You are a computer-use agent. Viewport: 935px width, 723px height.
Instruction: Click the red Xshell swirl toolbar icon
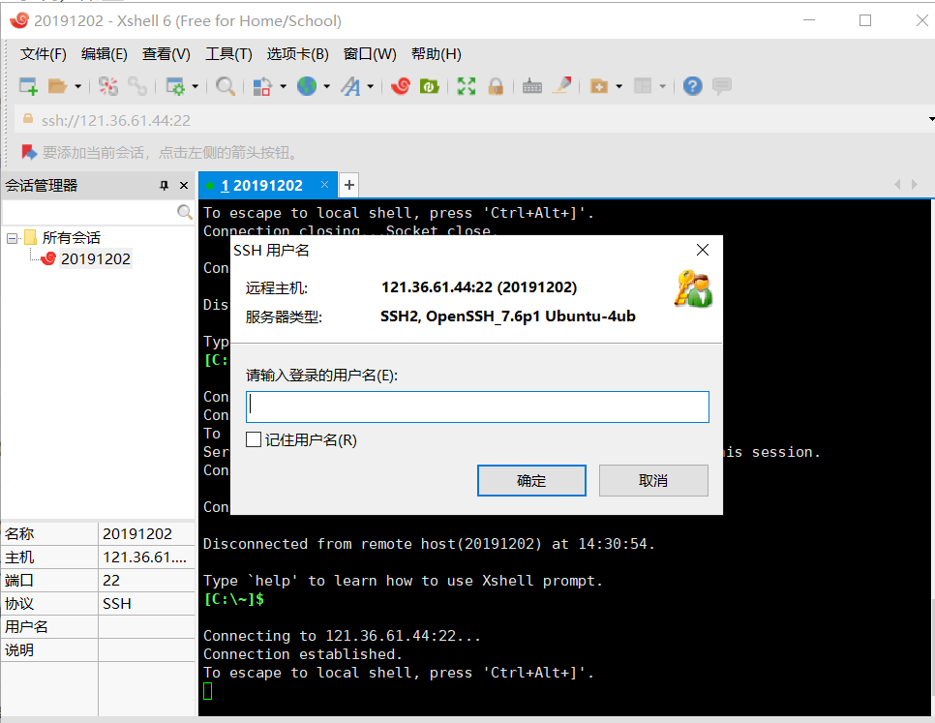pyautogui.click(x=401, y=86)
